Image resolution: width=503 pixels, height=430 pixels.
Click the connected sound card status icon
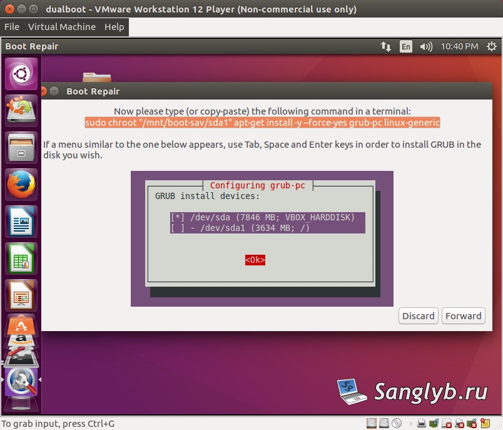click(x=434, y=423)
